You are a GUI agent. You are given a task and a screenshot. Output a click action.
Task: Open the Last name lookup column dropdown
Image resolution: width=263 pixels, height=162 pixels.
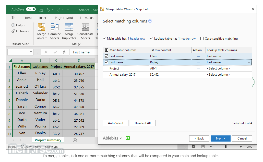click(x=249, y=62)
